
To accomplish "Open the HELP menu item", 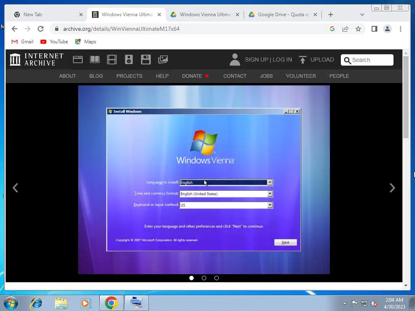I will pyautogui.click(x=162, y=76).
